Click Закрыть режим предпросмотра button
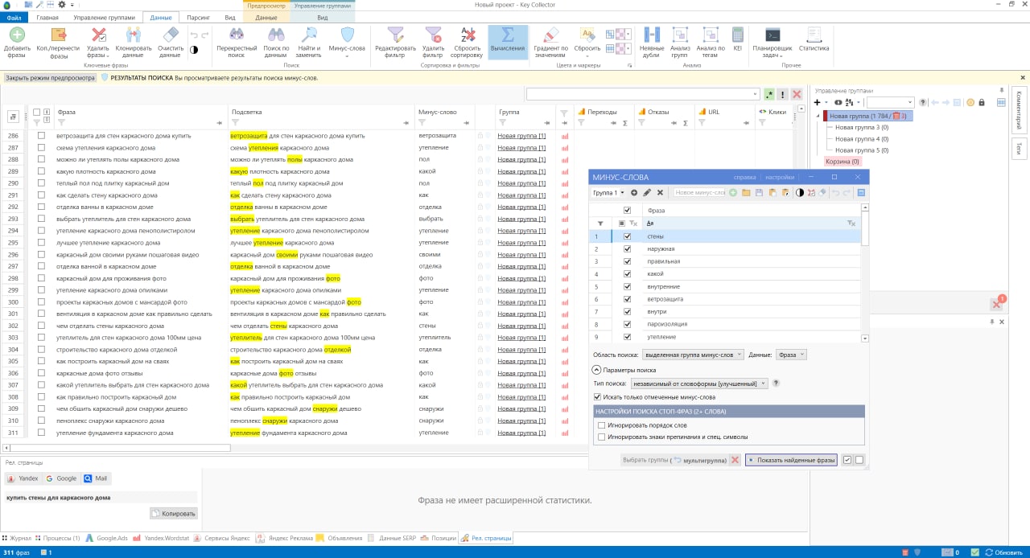This screenshot has height=558, width=1030. (50, 78)
